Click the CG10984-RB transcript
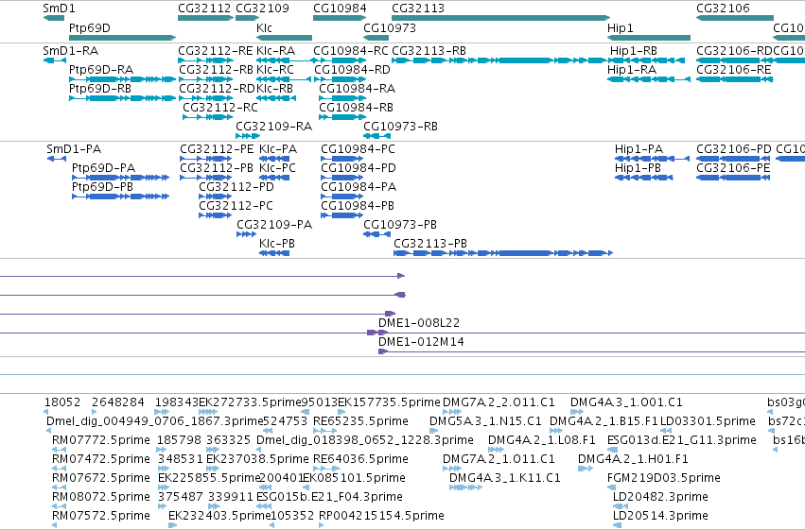The height and width of the screenshot is (530, 805). tap(342, 117)
